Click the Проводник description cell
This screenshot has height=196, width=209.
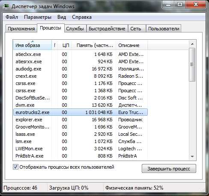pos(130,120)
